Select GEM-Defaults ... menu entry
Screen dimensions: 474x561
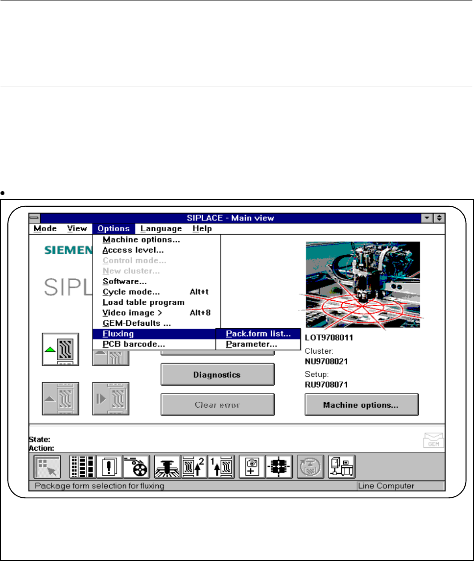click(156, 323)
